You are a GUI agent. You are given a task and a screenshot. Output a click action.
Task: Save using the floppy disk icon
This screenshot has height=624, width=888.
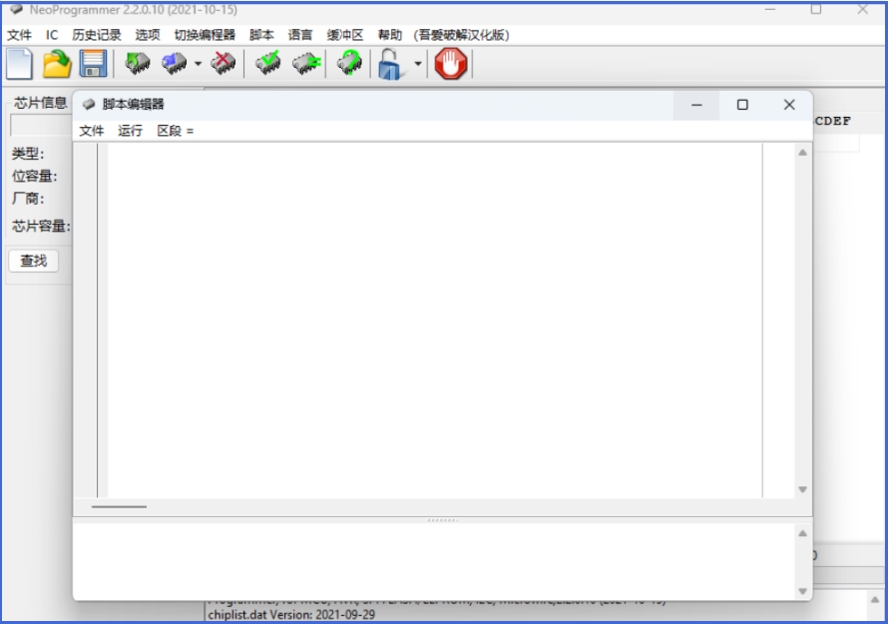click(x=94, y=64)
